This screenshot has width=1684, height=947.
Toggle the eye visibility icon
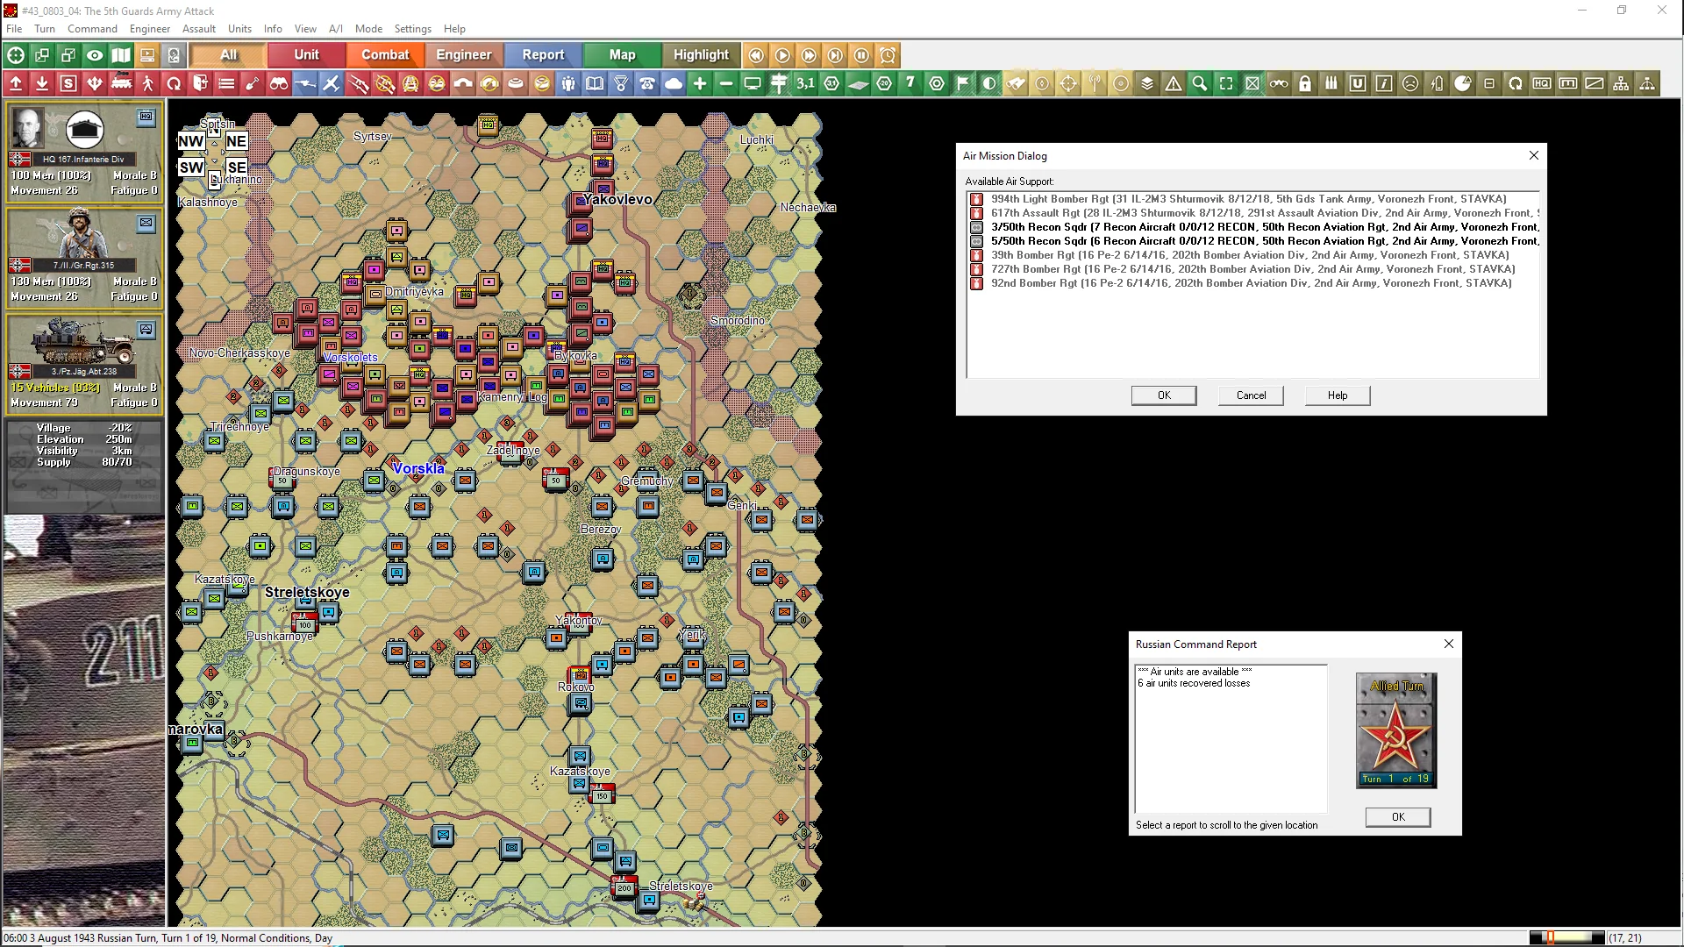pos(95,55)
